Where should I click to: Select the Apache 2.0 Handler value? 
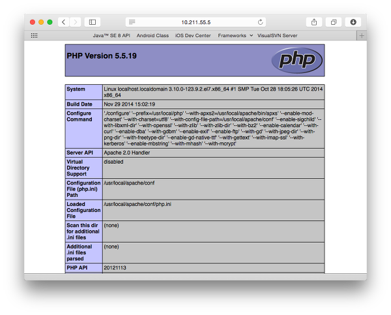[127, 153]
